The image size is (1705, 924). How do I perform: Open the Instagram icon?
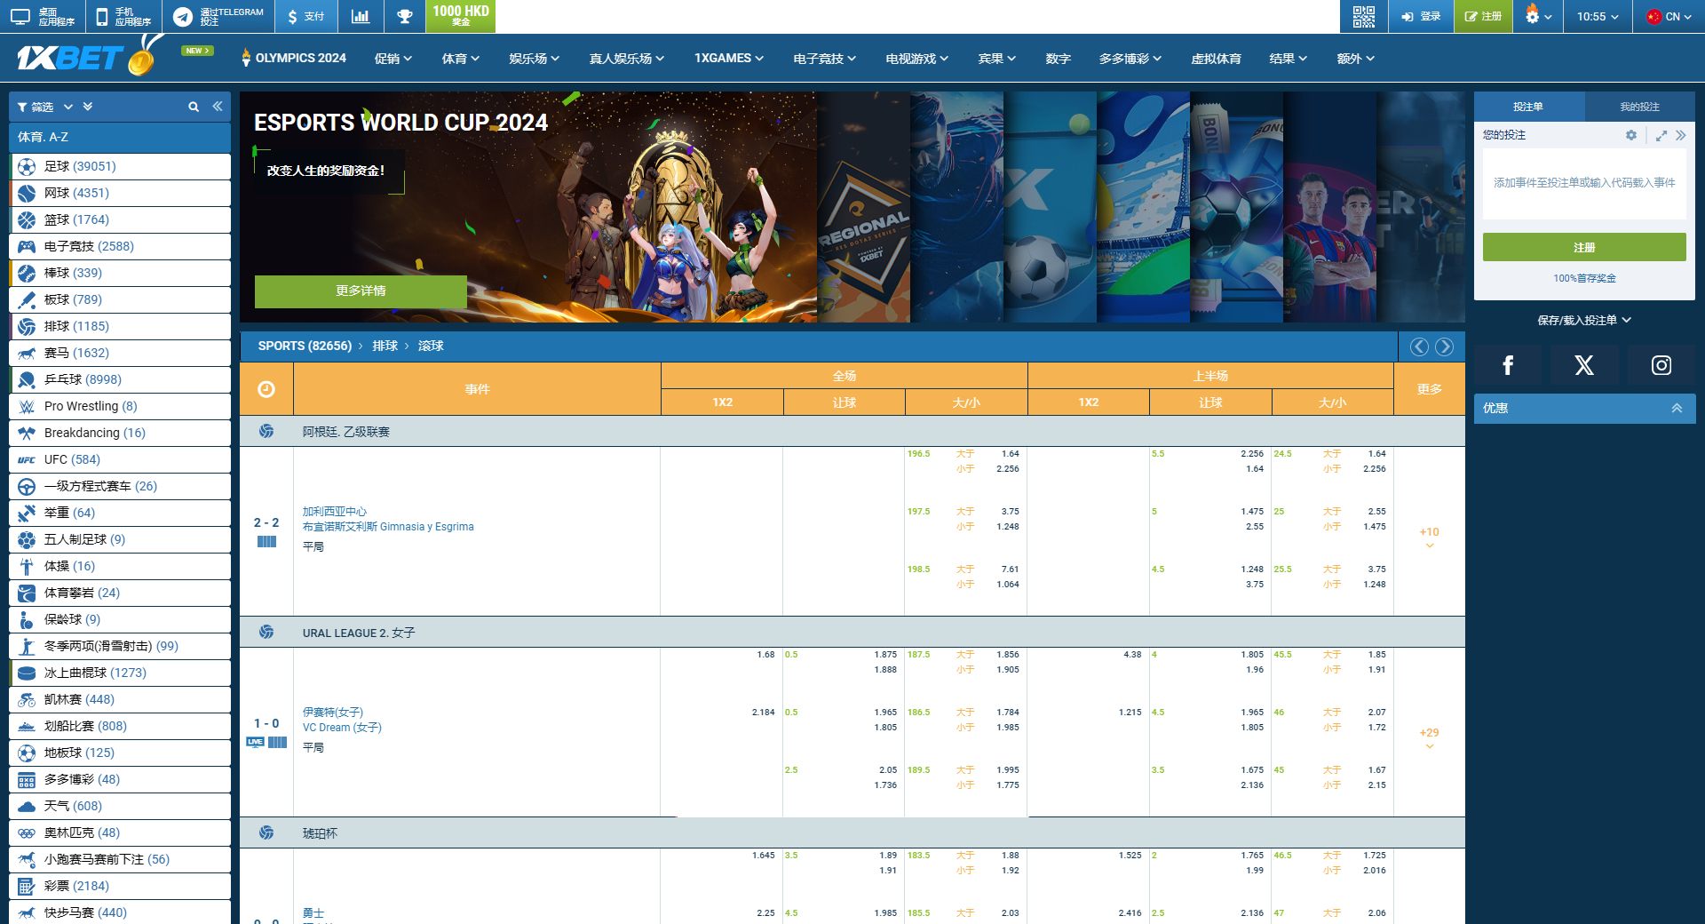coord(1661,365)
